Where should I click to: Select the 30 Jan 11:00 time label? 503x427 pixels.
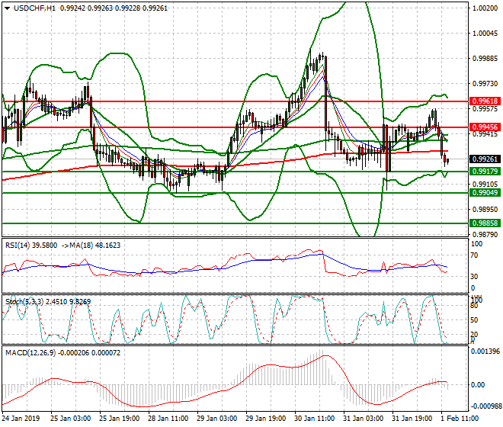pos(314,419)
